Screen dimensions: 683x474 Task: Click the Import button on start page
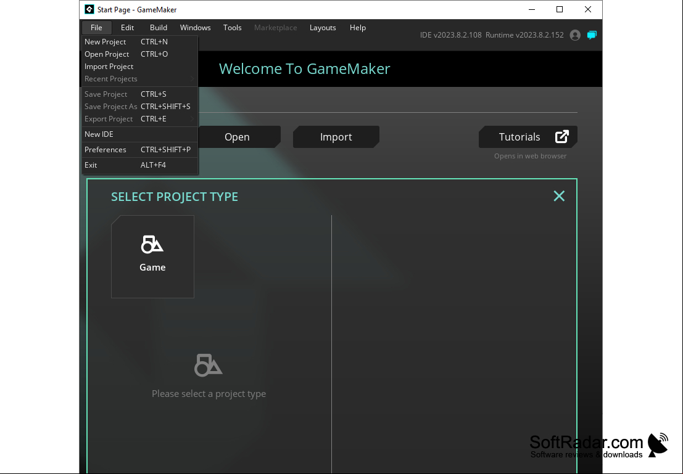[x=336, y=137]
